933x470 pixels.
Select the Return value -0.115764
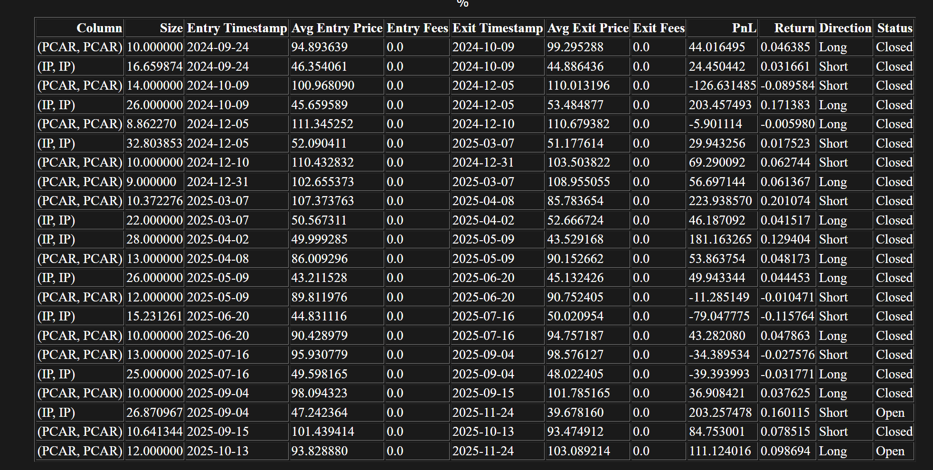click(787, 316)
